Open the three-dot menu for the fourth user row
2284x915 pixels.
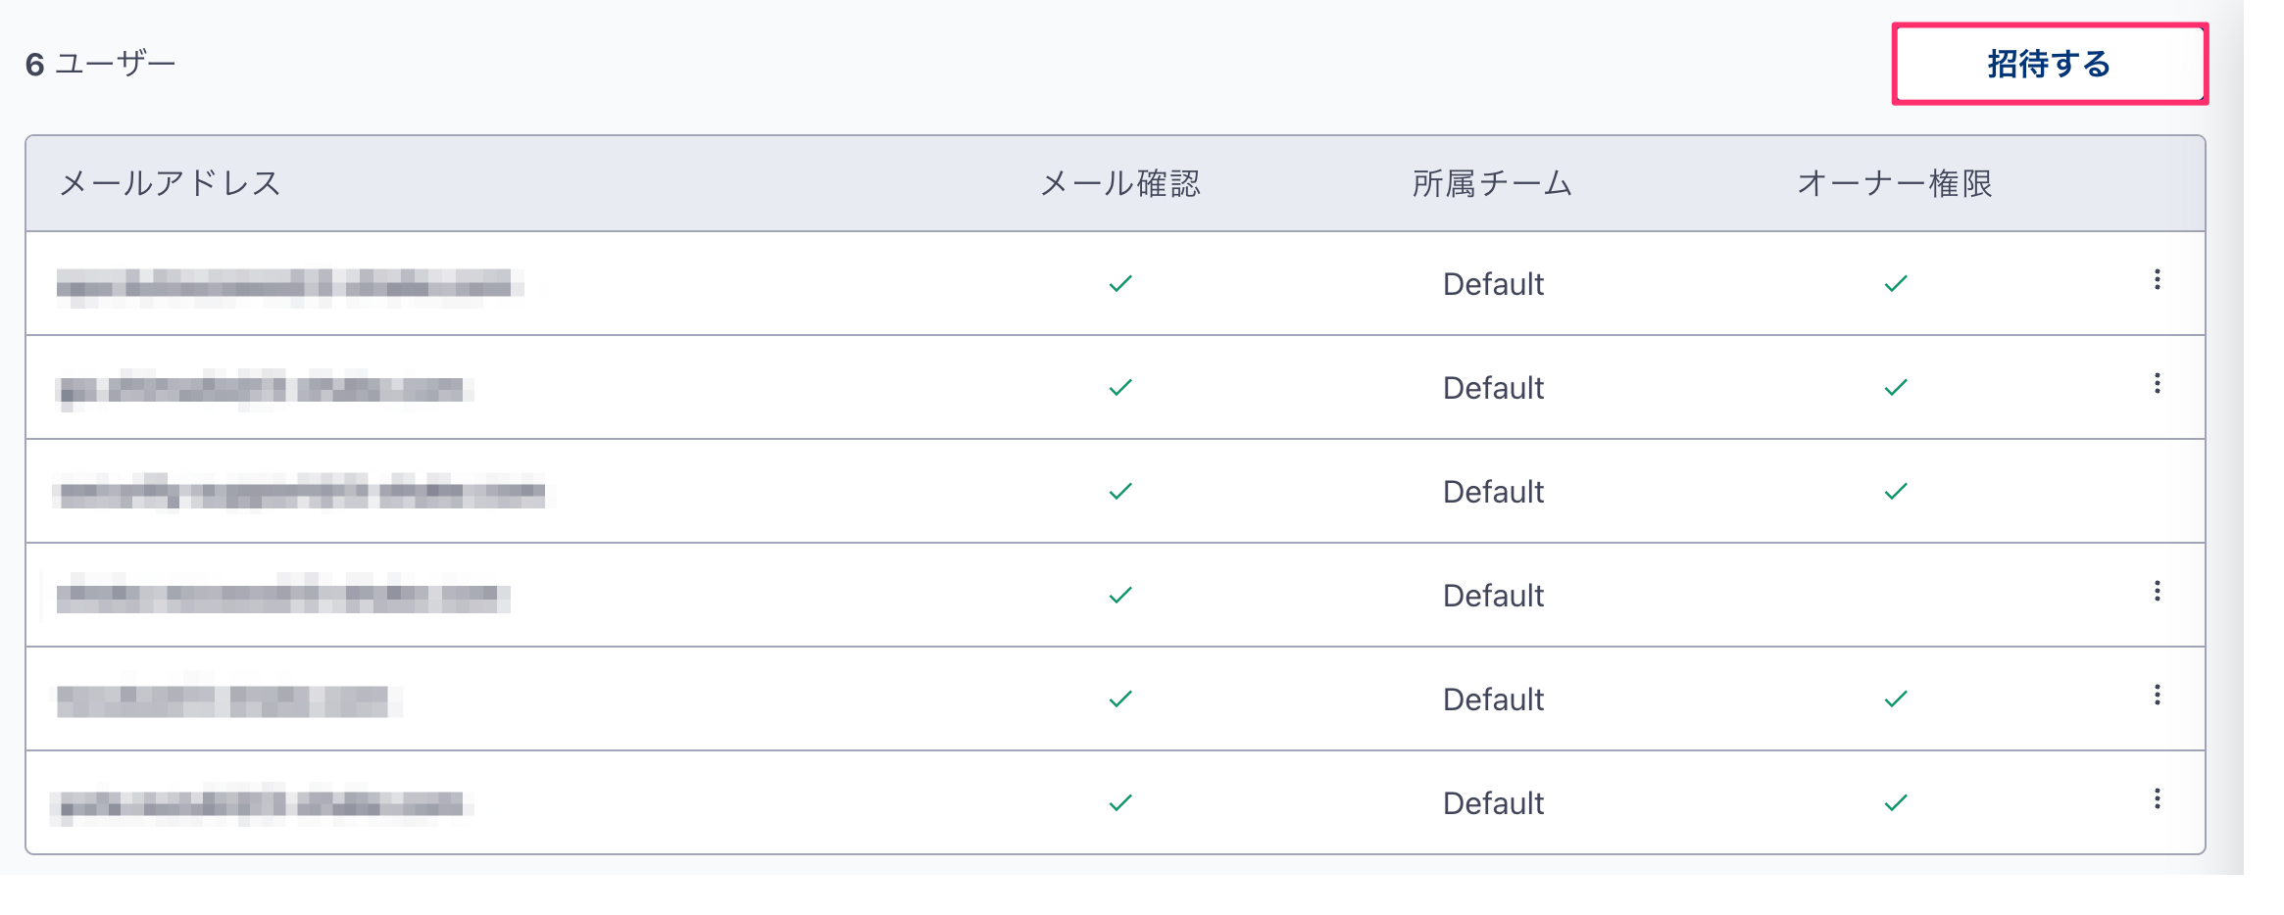pos(2157,592)
